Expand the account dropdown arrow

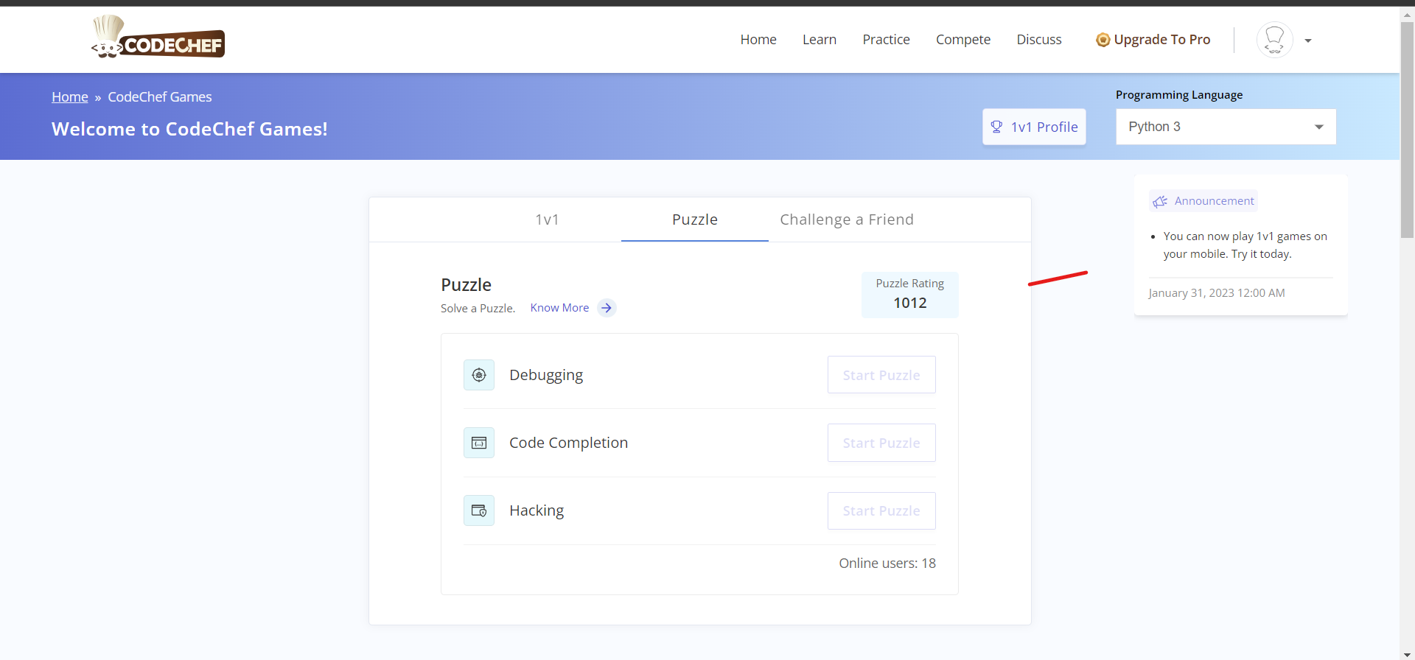pos(1308,41)
